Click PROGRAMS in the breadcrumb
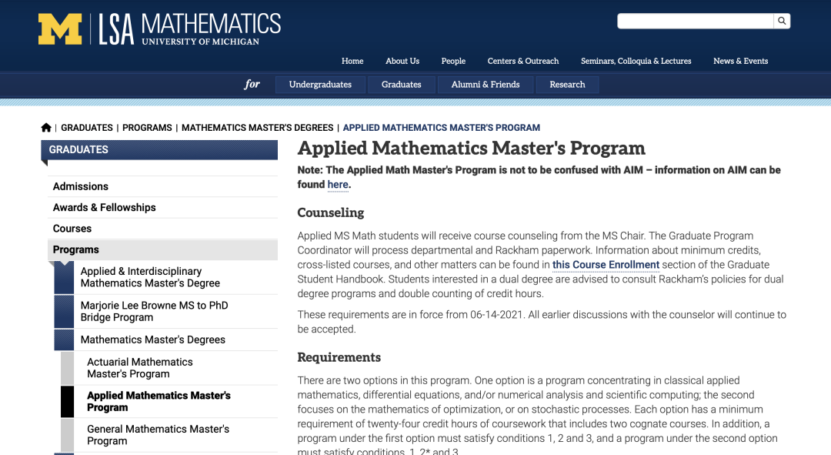This screenshot has height=455, width=831. click(147, 128)
